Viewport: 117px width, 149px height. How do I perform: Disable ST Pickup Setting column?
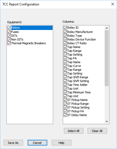(x=65, y=107)
